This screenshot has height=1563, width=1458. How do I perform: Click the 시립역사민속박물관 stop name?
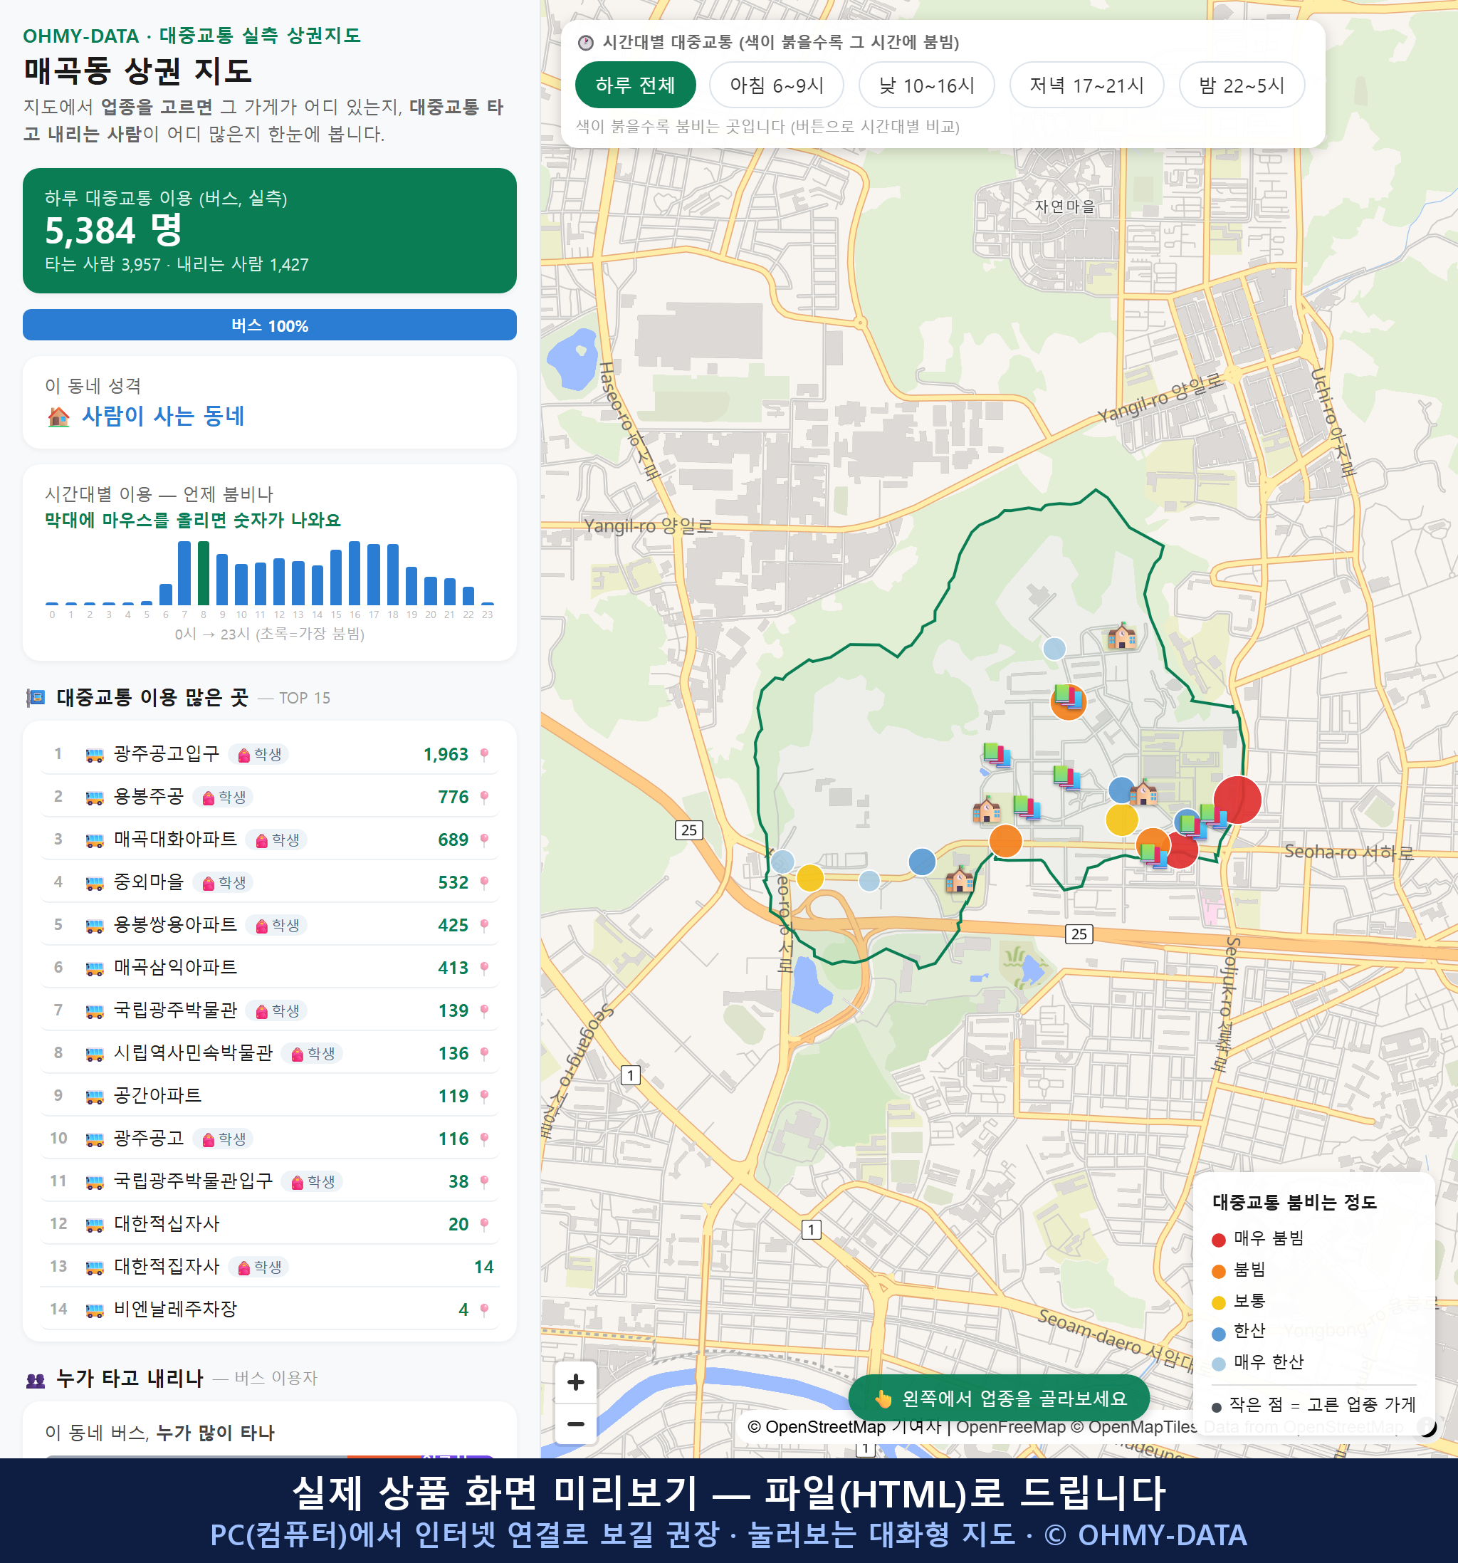pos(194,1052)
